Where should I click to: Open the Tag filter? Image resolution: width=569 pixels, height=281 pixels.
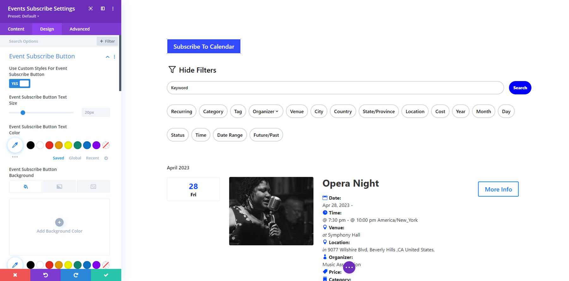(x=238, y=111)
